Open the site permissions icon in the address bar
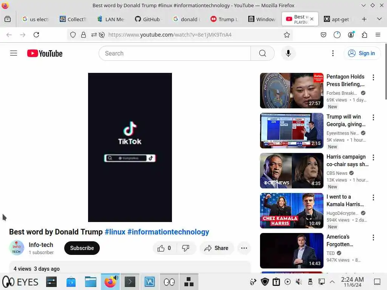387x290 pixels. [x=94, y=35]
